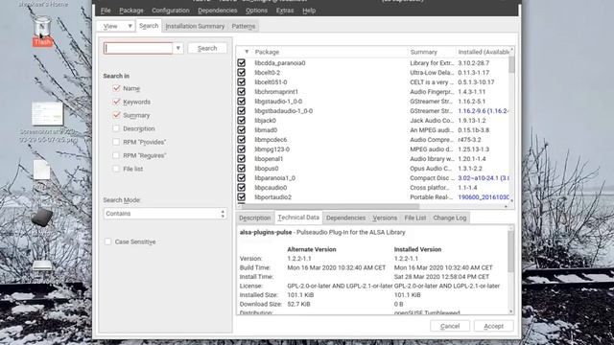Uncheck Name in Search in options

(x=116, y=88)
